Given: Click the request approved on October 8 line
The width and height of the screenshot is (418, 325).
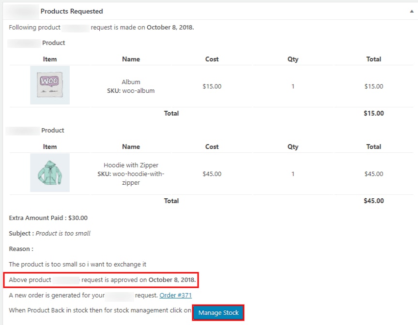Looking at the screenshot, I should coord(102,280).
